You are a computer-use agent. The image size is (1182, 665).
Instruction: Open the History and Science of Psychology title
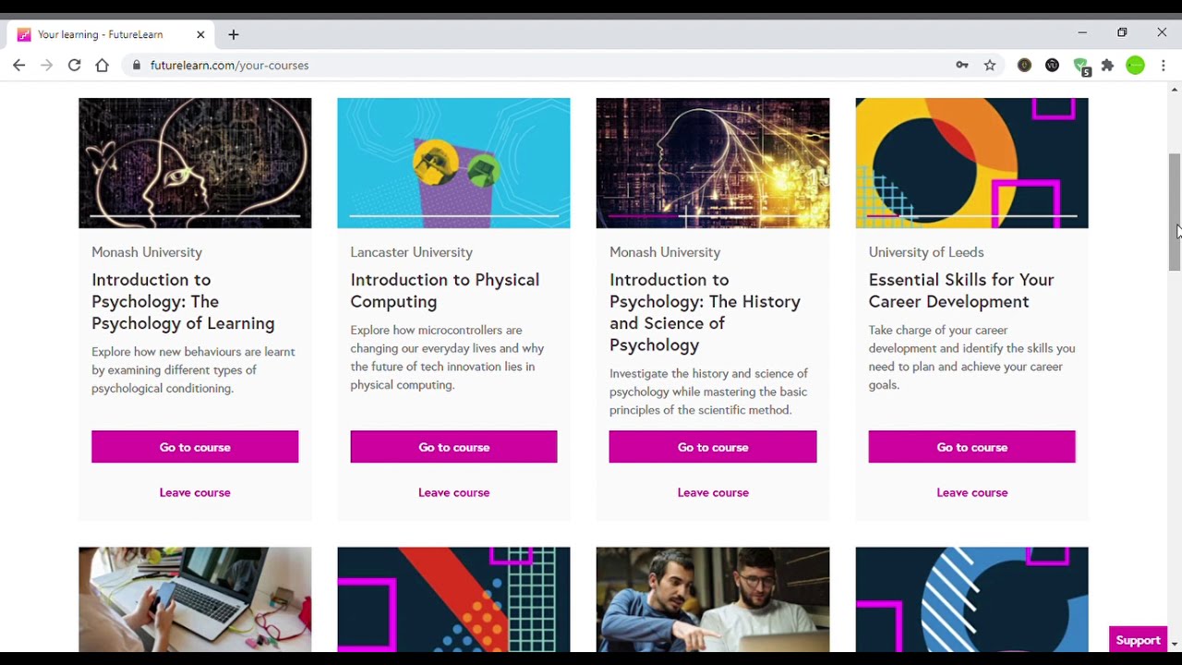click(705, 312)
